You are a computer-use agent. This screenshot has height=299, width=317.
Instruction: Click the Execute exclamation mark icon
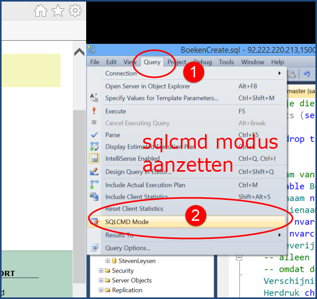[x=94, y=111]
